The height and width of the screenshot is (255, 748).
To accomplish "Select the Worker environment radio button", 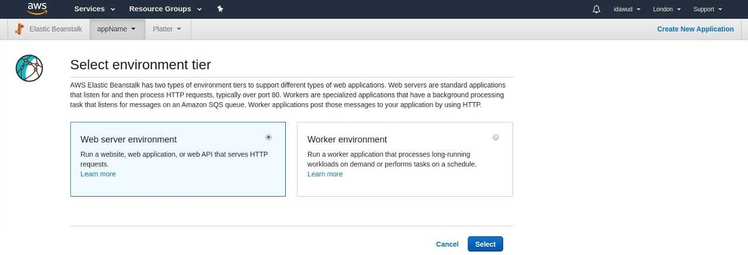I will (496, 137).
